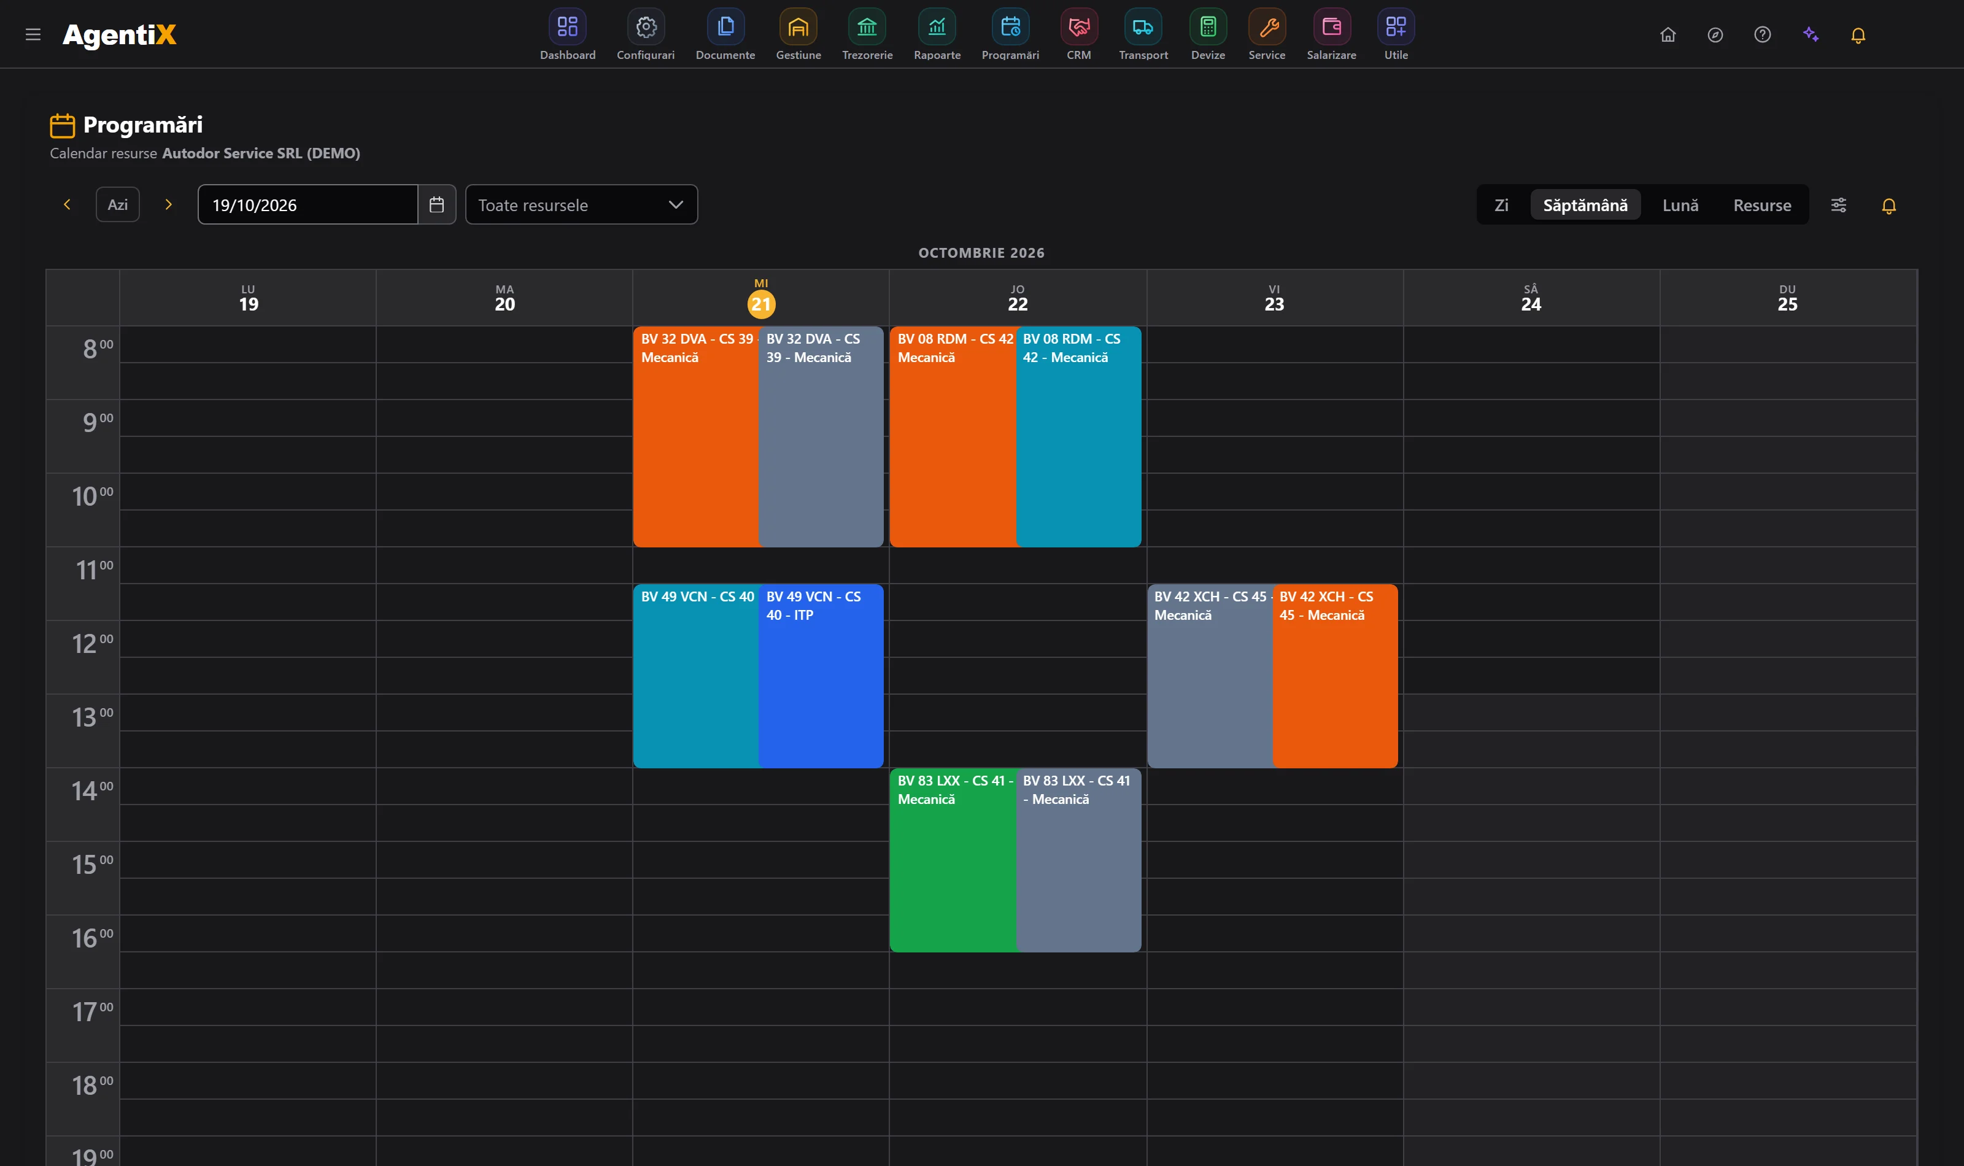Open the hamburger menu icon
Screen dimensions: 1964x1166
tap(33, 34)
